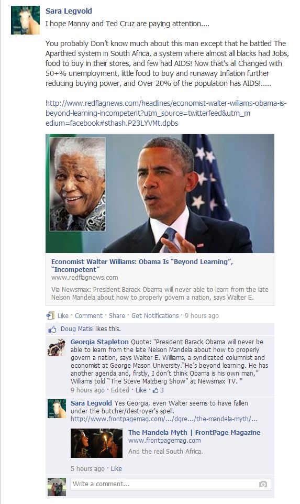Click the Mandela and Obama article image
This screenshot has width=300, height=504.
160,193
